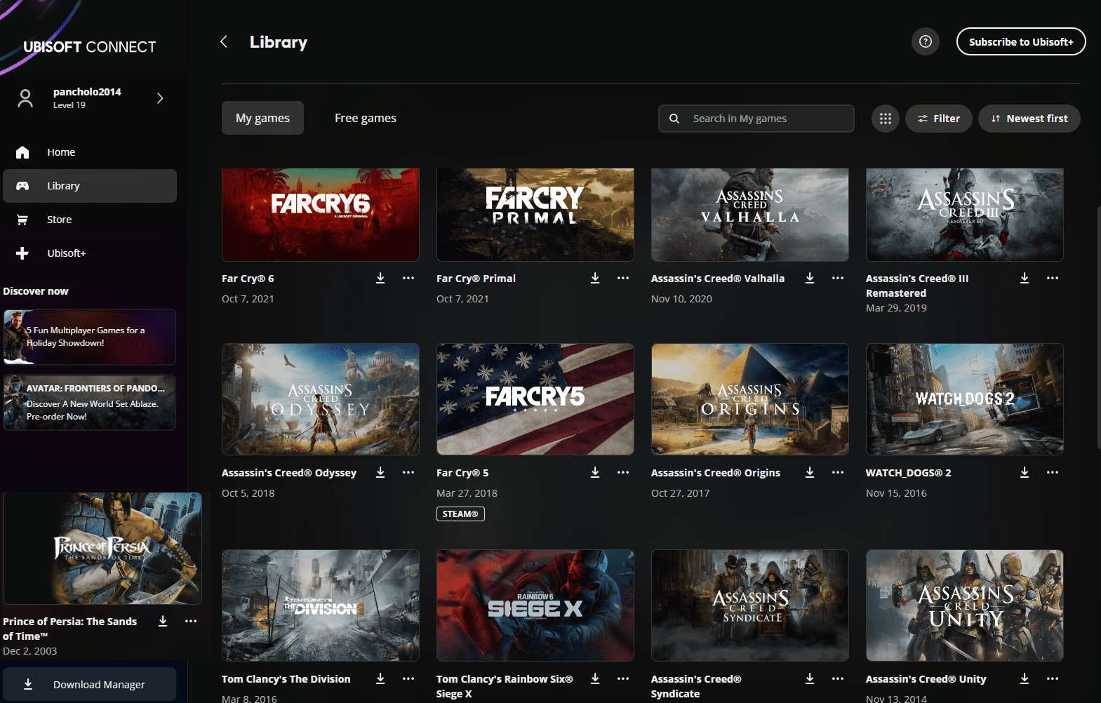Open more options for Assassin's Creed III Remastered
The image size is (1101, 703).
[1053, 278]
